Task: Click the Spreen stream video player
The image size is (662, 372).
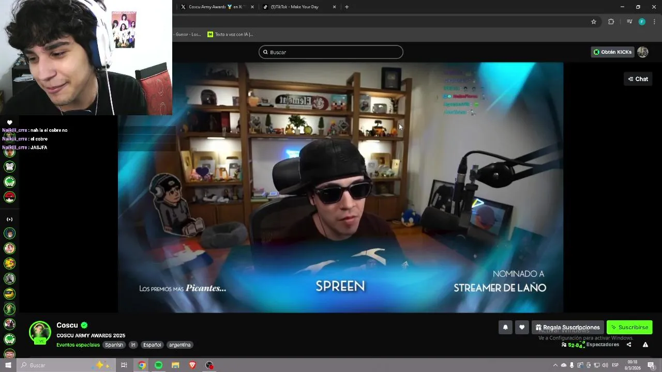Action: coord(340,188)
